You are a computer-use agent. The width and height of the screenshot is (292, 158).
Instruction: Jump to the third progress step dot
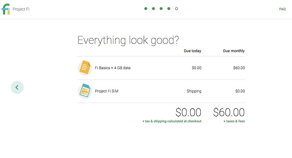(x=161, y=8)
